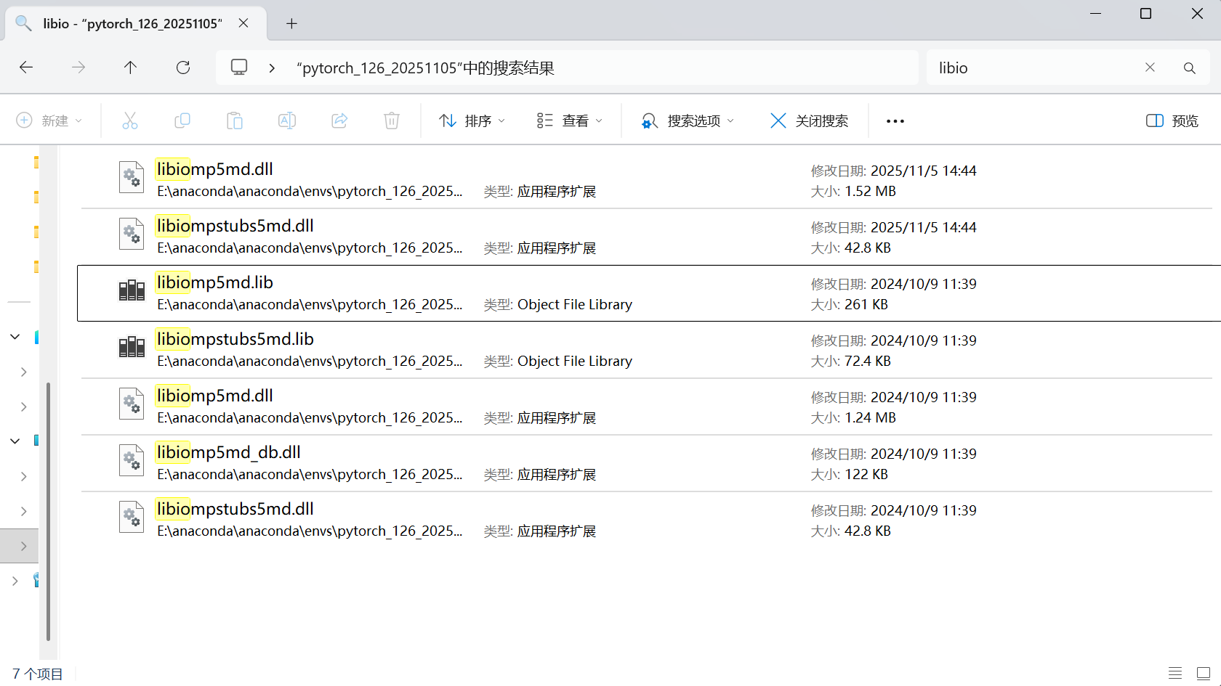1221x686 pixels.
Task: Select libiomp5md_db.dll file
Action: (x=647, y=463)
